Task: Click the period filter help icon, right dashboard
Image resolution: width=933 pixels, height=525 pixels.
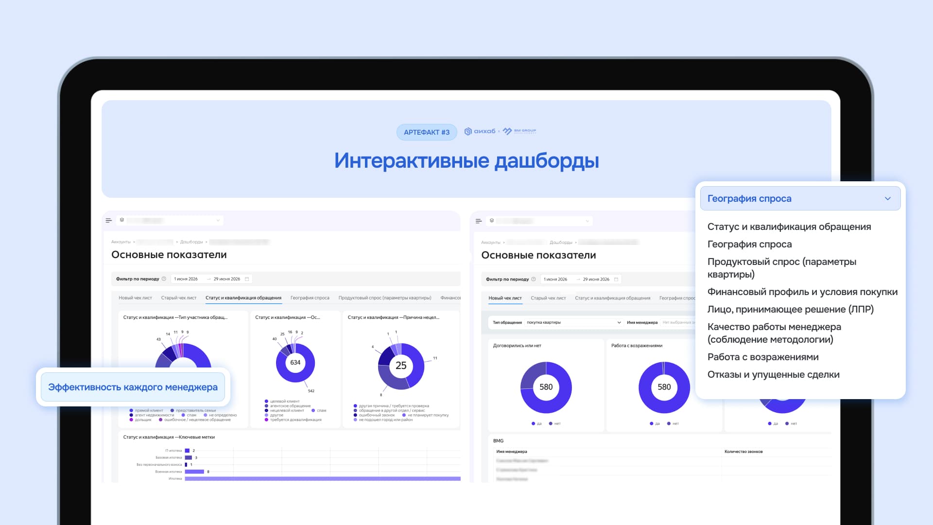Action: (534, 280)
